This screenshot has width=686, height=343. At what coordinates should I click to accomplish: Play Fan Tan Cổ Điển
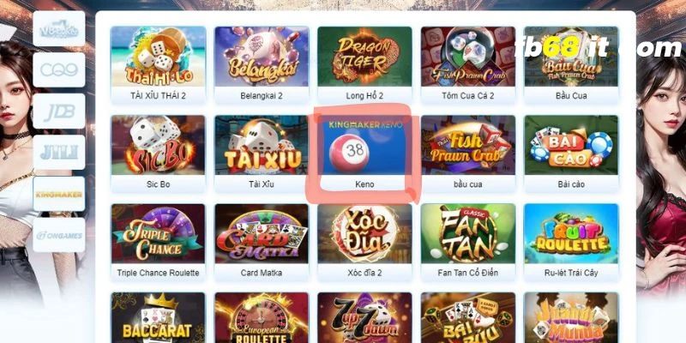pos(467,242)
